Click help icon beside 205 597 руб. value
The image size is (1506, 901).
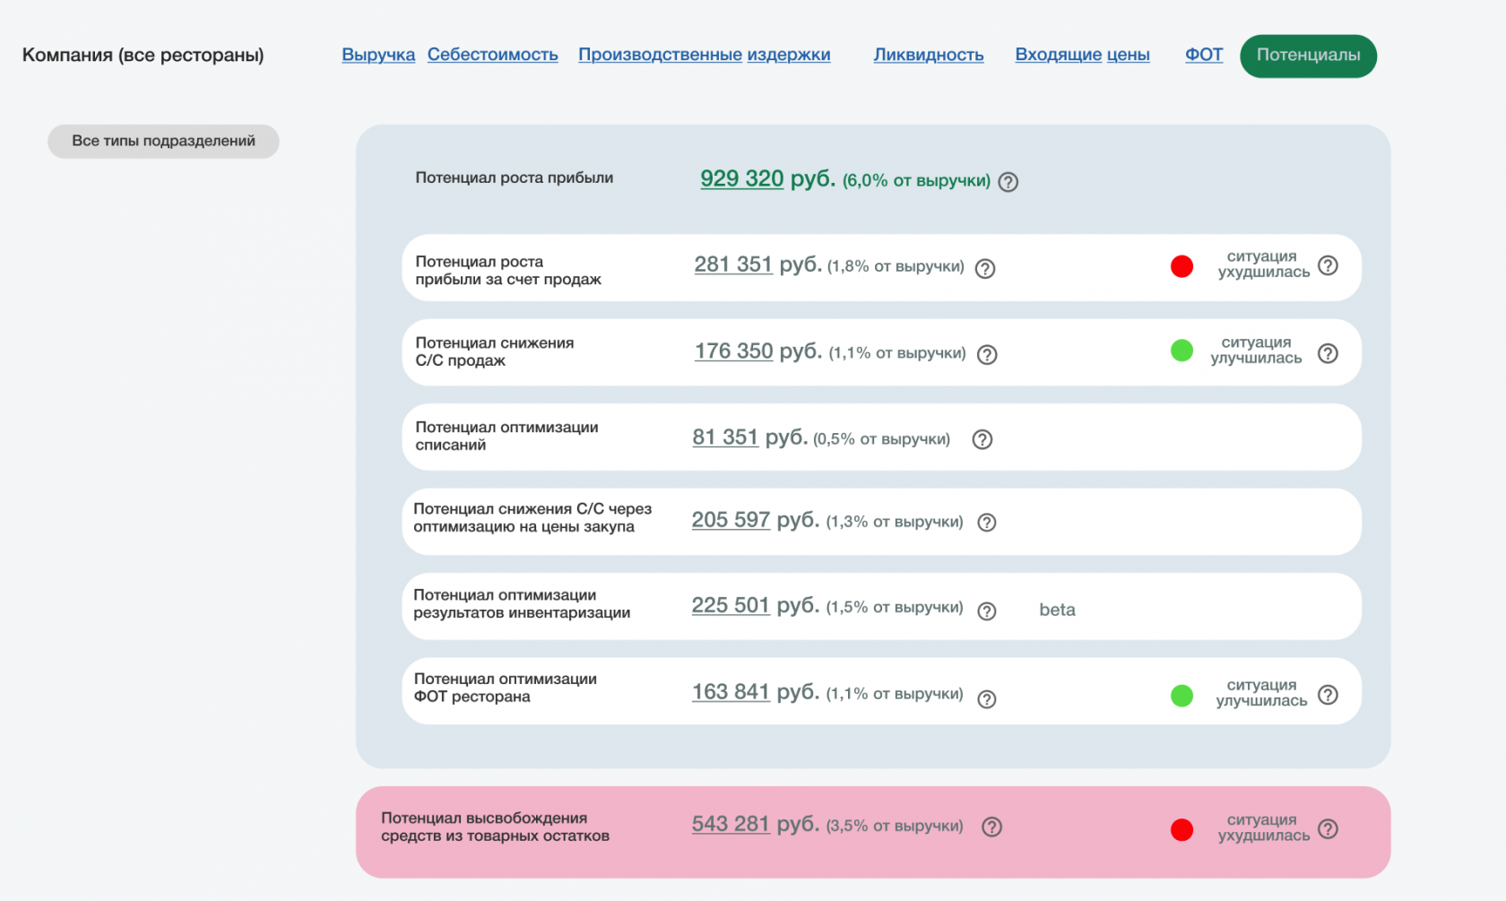986,523
